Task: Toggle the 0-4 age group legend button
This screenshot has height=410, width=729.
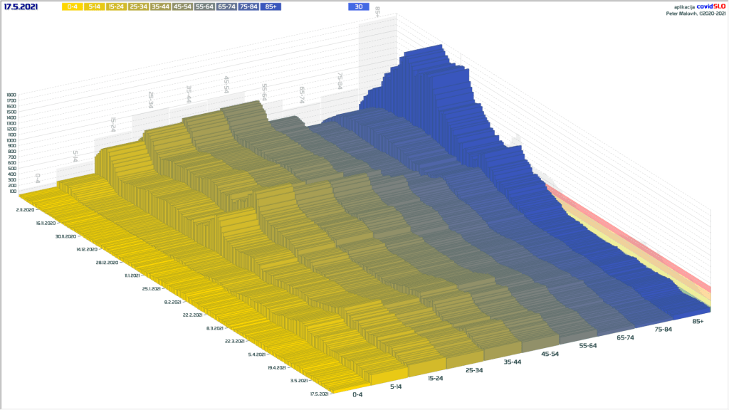Action: pyautogui.click(x=71, y=6)
